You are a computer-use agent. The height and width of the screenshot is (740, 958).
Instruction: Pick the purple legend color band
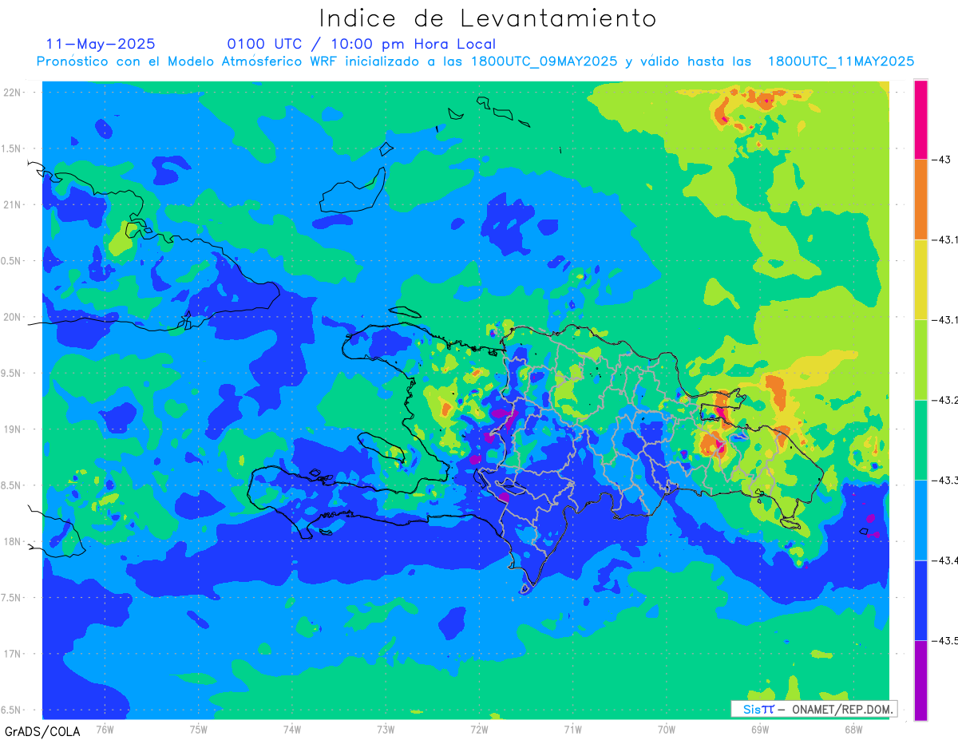(x=920, y=680)
